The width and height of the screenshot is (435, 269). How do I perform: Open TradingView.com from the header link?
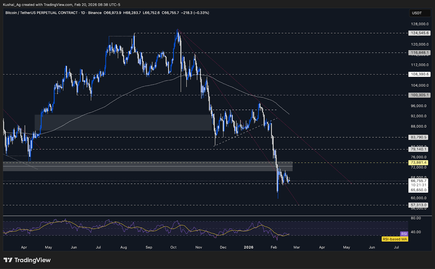[57, 5]
